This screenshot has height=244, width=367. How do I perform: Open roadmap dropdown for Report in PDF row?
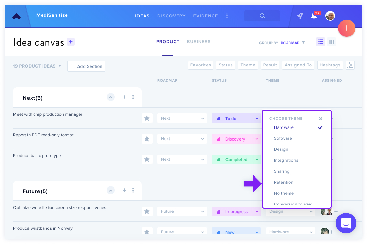click(182, 139)
